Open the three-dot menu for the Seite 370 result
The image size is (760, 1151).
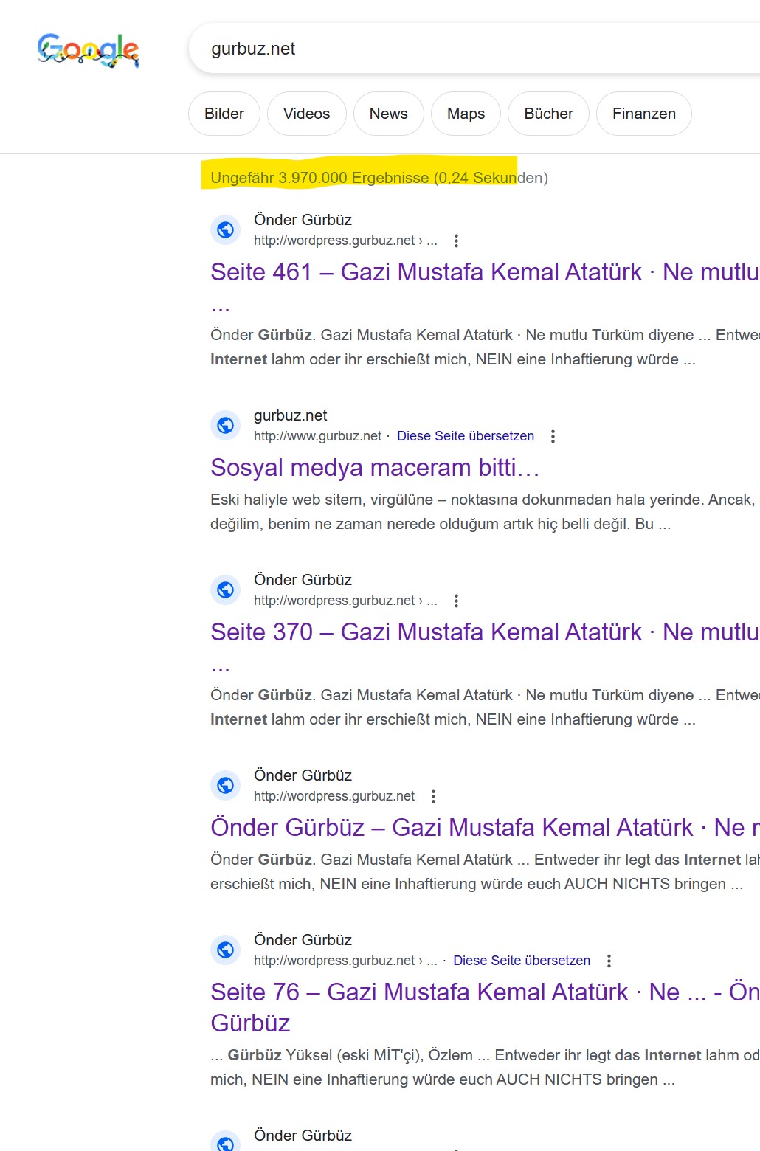pyautogui.click(x=456, y=601)
